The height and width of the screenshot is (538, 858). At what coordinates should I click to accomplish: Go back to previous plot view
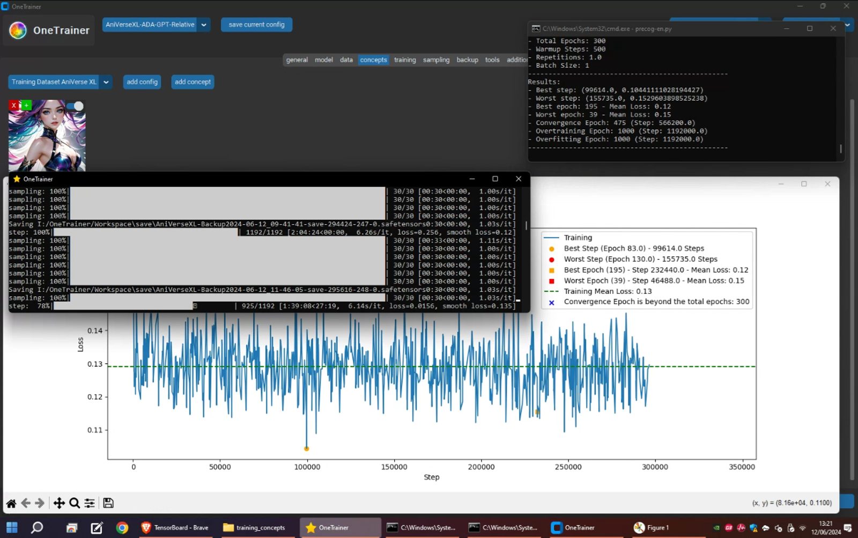click(x=25, y=503)
